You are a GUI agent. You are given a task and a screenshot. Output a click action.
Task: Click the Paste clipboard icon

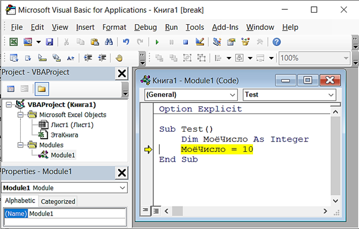point(95,42)
